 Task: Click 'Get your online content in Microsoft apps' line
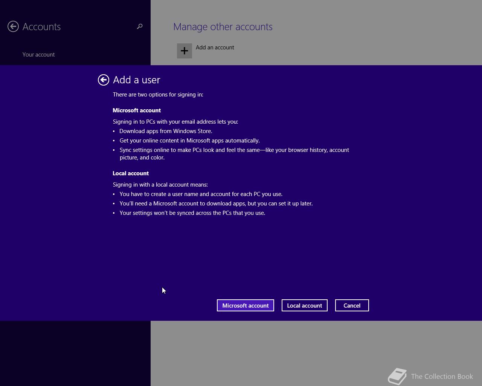pos(190,141)
